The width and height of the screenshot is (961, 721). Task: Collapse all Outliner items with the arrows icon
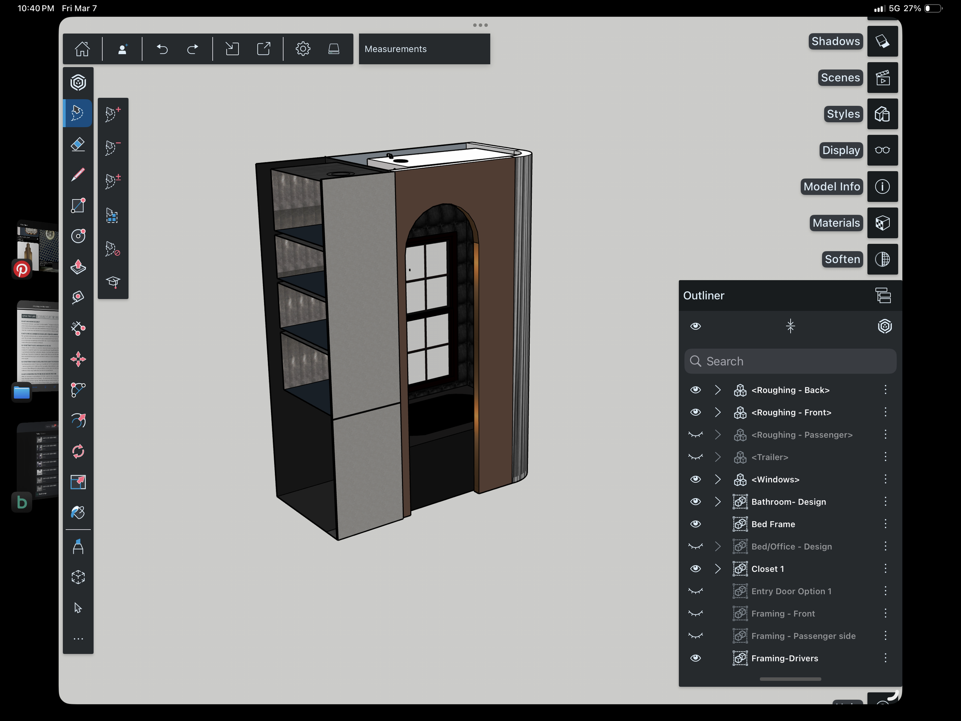coord(790,326)
